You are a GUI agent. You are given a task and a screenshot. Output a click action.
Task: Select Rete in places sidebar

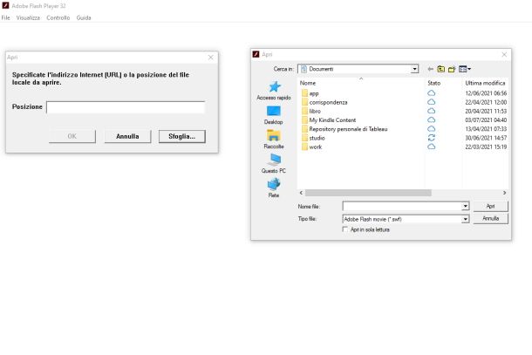(274, 188)
